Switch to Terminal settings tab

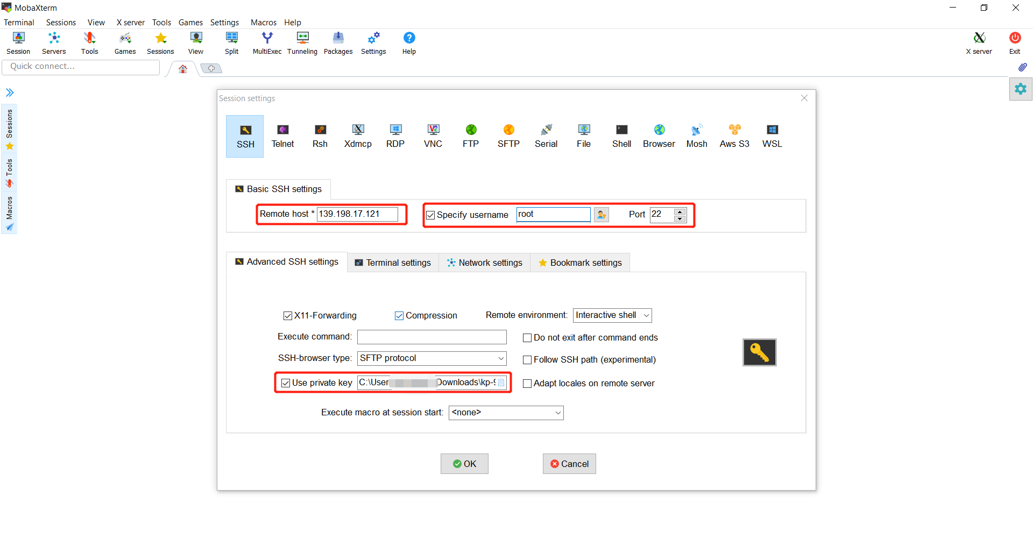[393, 263]
